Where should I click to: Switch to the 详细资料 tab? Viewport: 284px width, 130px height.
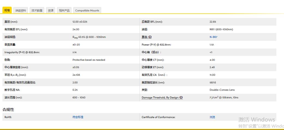click(21, 11)
